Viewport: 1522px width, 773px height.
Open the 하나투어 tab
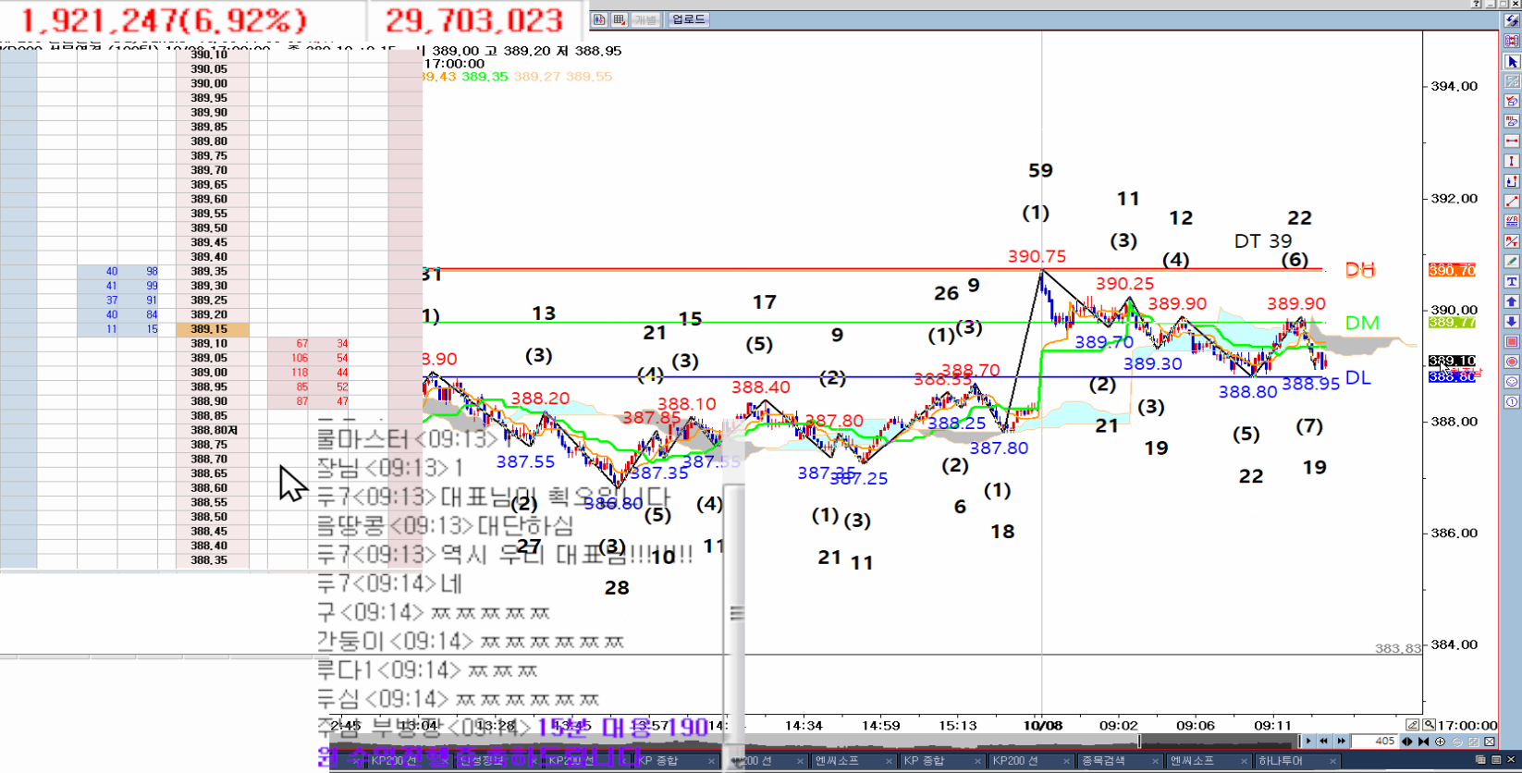(1281, 761)
